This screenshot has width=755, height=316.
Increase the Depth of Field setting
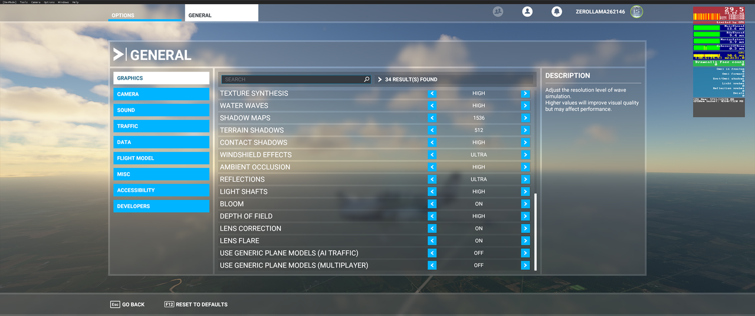click(x=525, y=216)
